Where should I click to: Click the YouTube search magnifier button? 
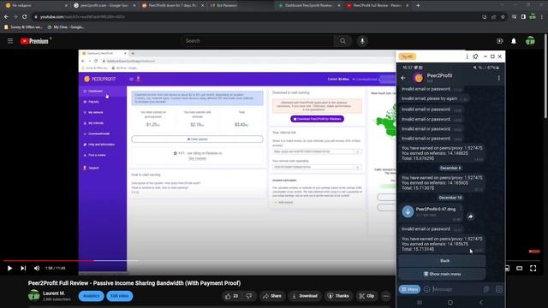[x=342, y=41]
